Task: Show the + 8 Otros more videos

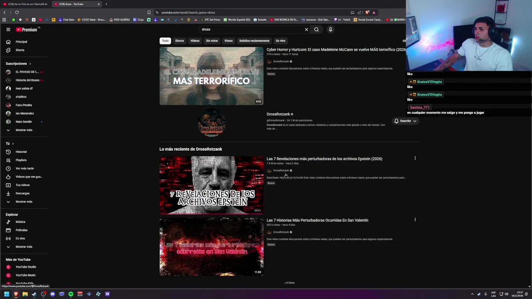Action: (289, 283)
